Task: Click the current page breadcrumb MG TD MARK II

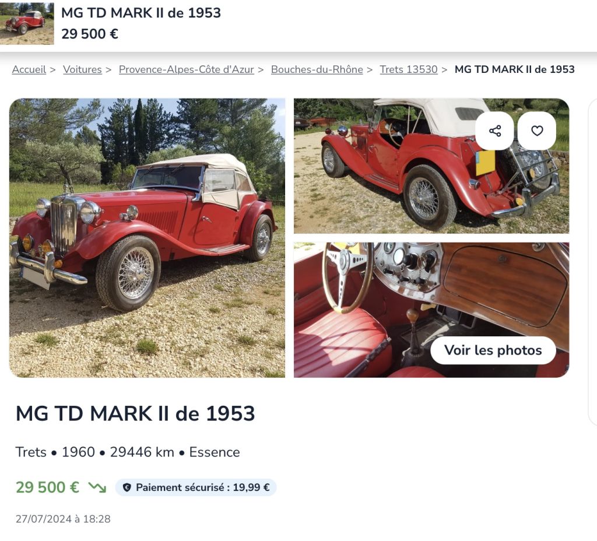Action: pos(514,69)
